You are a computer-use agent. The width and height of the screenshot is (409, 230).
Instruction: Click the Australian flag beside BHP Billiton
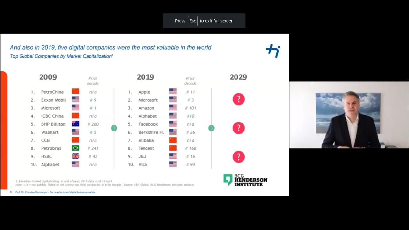click(75, 124)
